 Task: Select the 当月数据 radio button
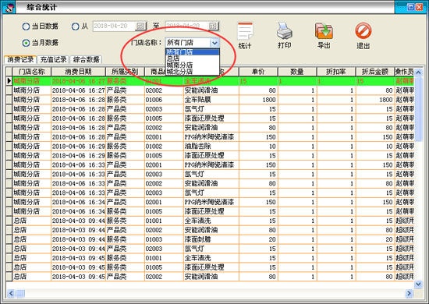pos(26,43)
